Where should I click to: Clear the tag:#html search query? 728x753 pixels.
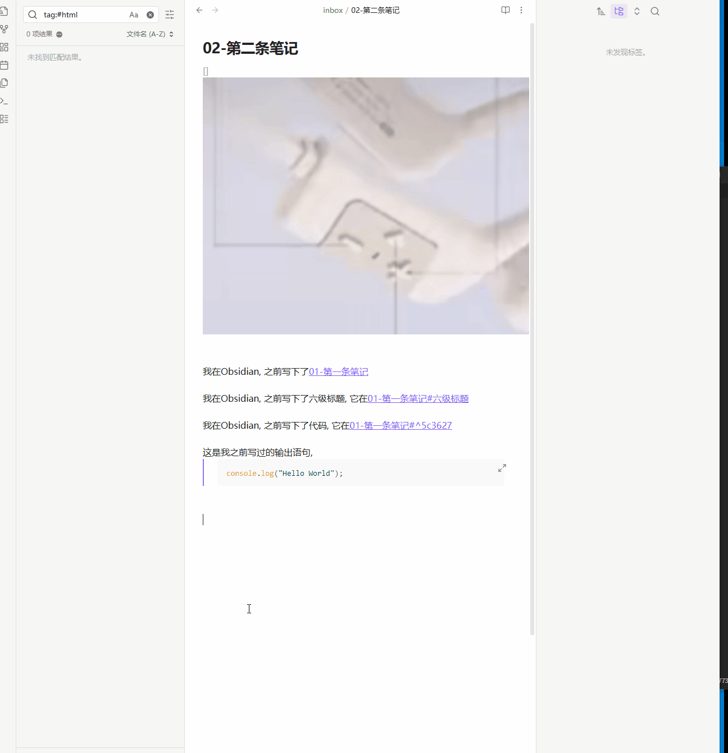point(150,15)
